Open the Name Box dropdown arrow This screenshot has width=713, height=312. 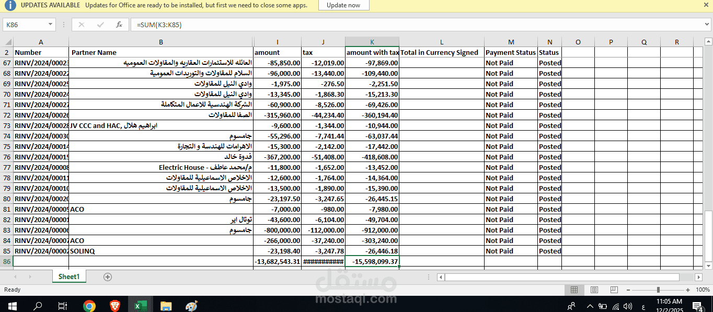[50, 25]
